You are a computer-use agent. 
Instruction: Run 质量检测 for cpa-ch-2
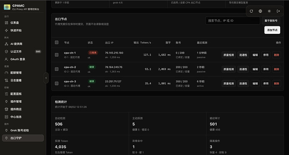[x=229, y=69]
